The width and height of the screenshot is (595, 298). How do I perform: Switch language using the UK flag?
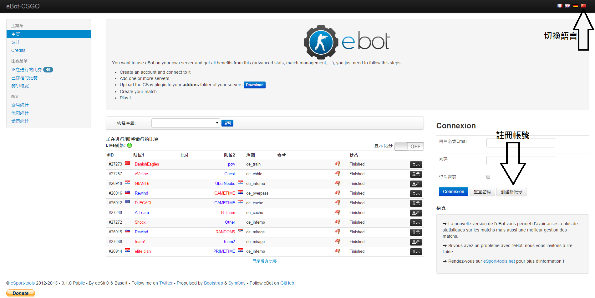click(567, 6)
